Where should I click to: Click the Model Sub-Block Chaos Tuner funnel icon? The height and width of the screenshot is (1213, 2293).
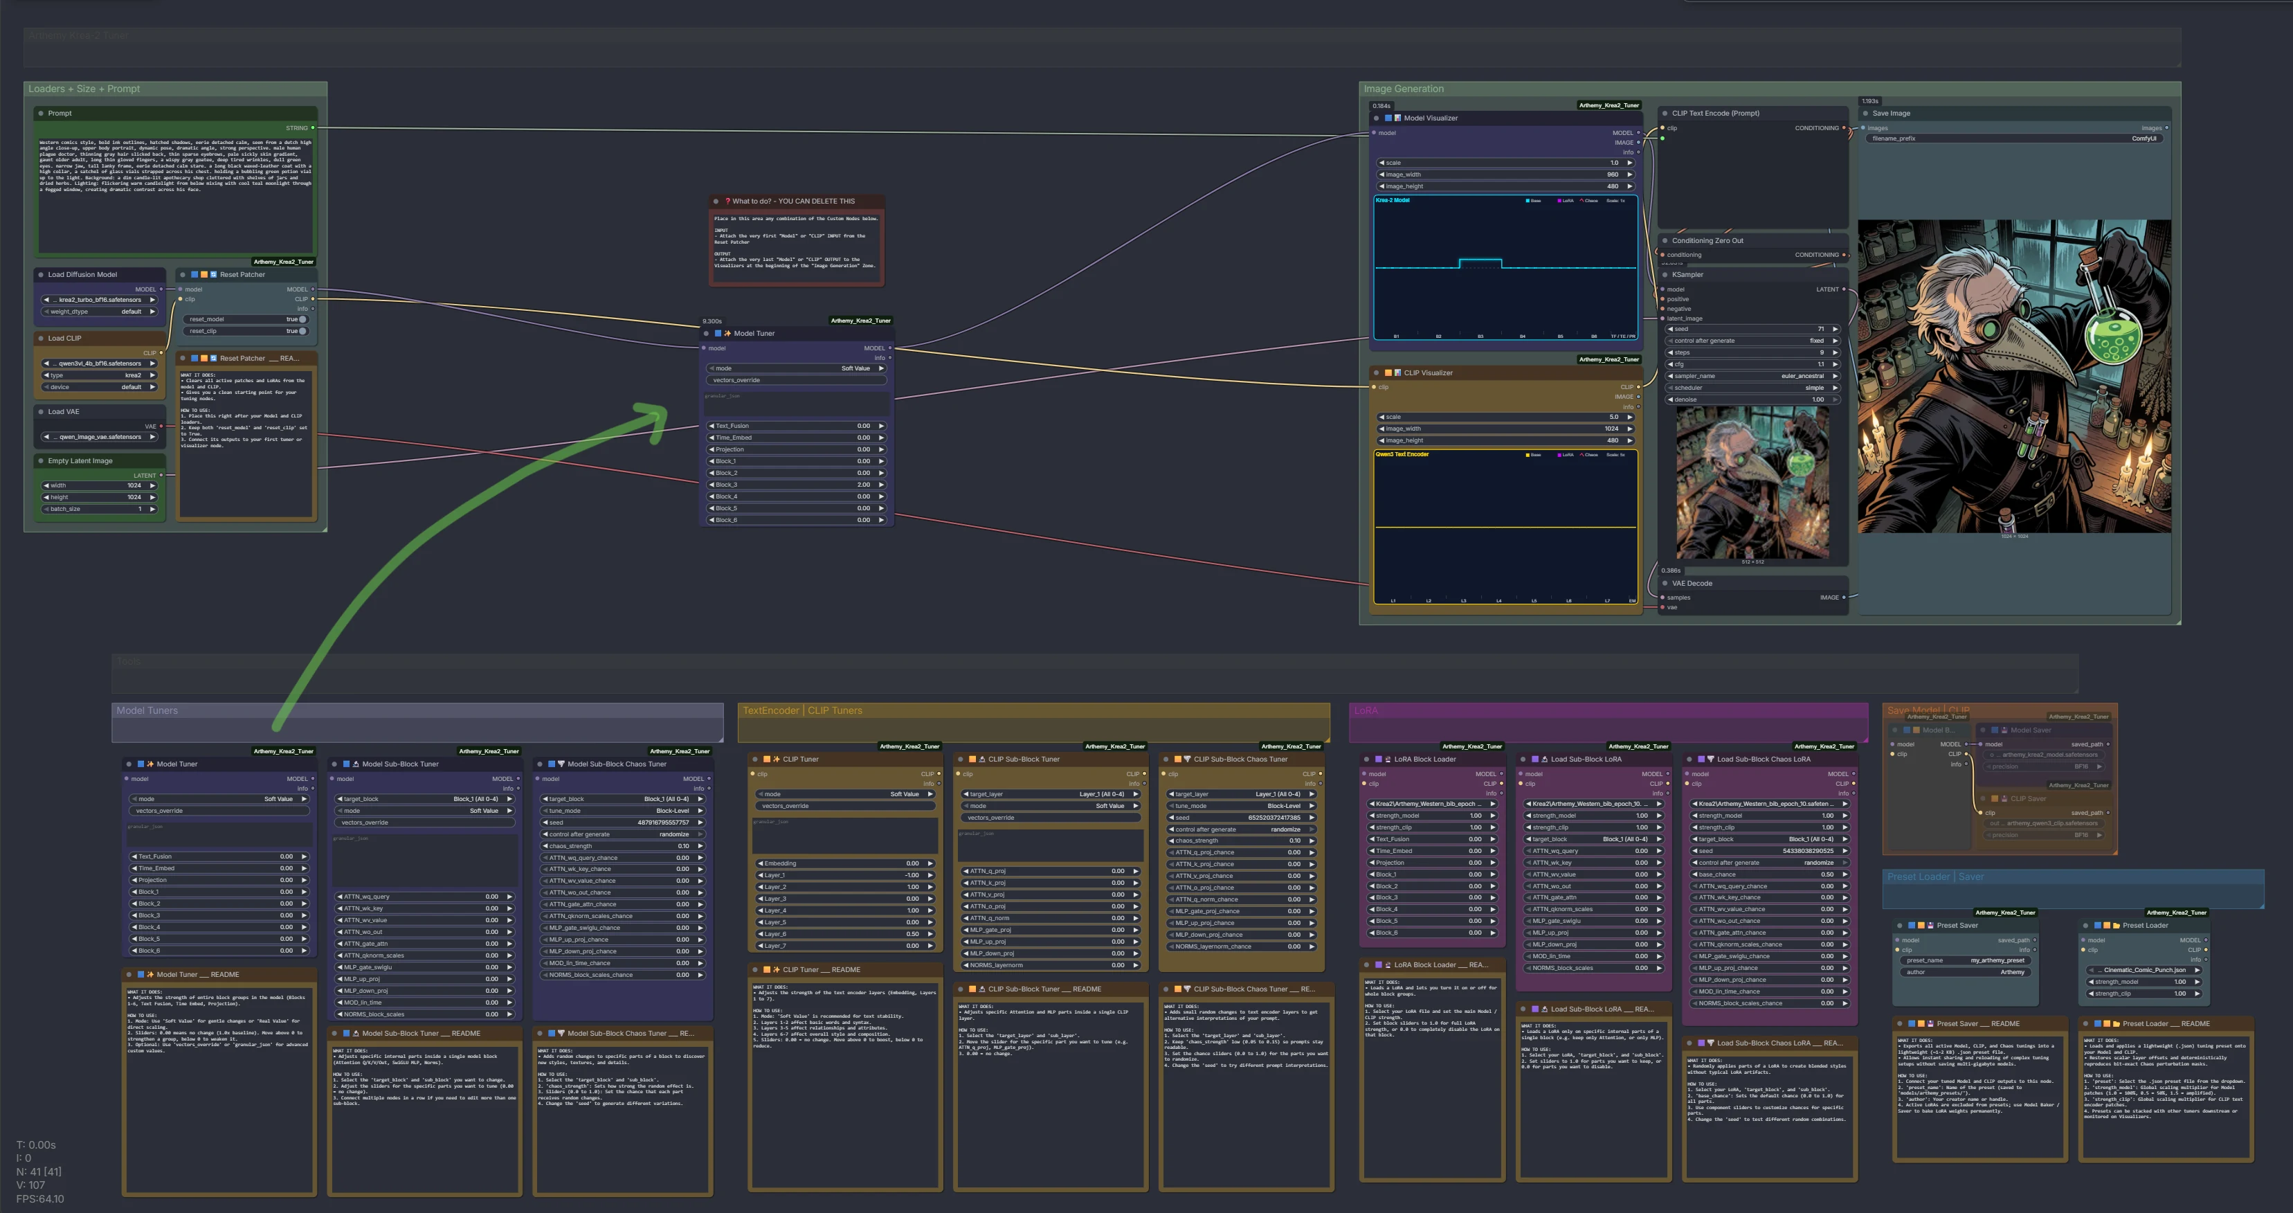tap(562, 764)
